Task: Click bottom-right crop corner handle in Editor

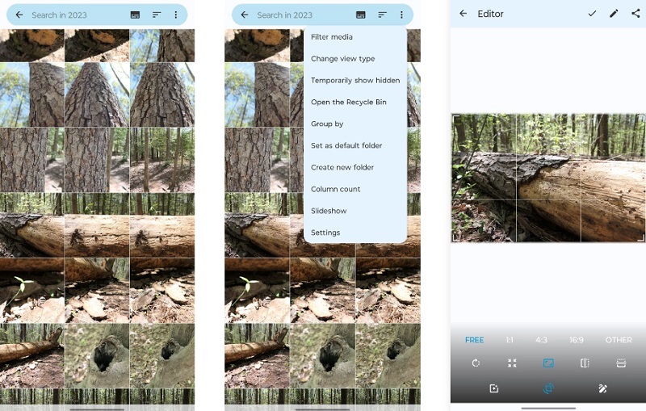Action: (x=640, y=237)
